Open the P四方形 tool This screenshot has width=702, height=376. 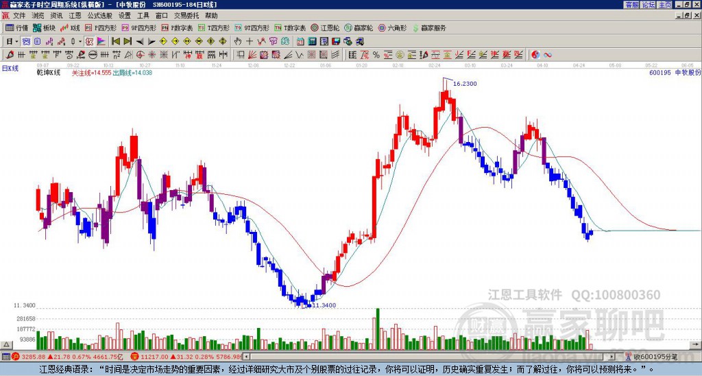tap(101, 27)
